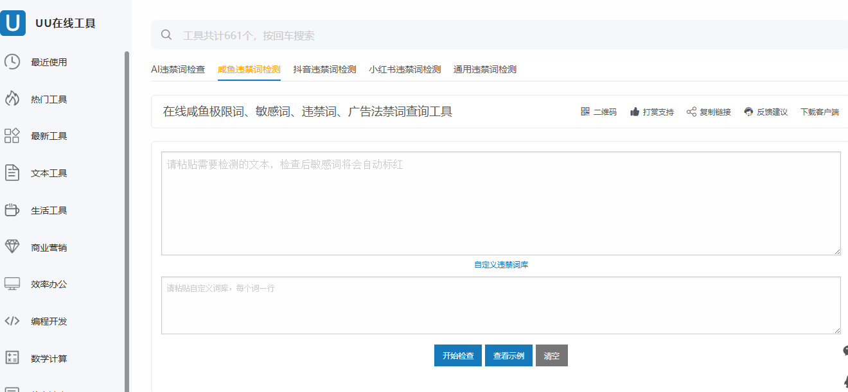The image size is (848, 392).
Task: Click the page heading 在线咸鱼极限词 tool title
Action: [308, 112]
